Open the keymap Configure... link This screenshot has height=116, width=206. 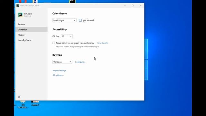point(80,62)
